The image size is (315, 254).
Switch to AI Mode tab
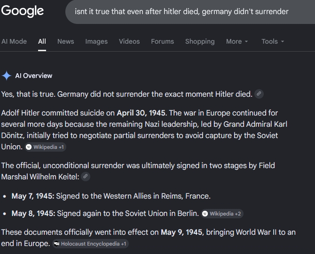[14, 41]
